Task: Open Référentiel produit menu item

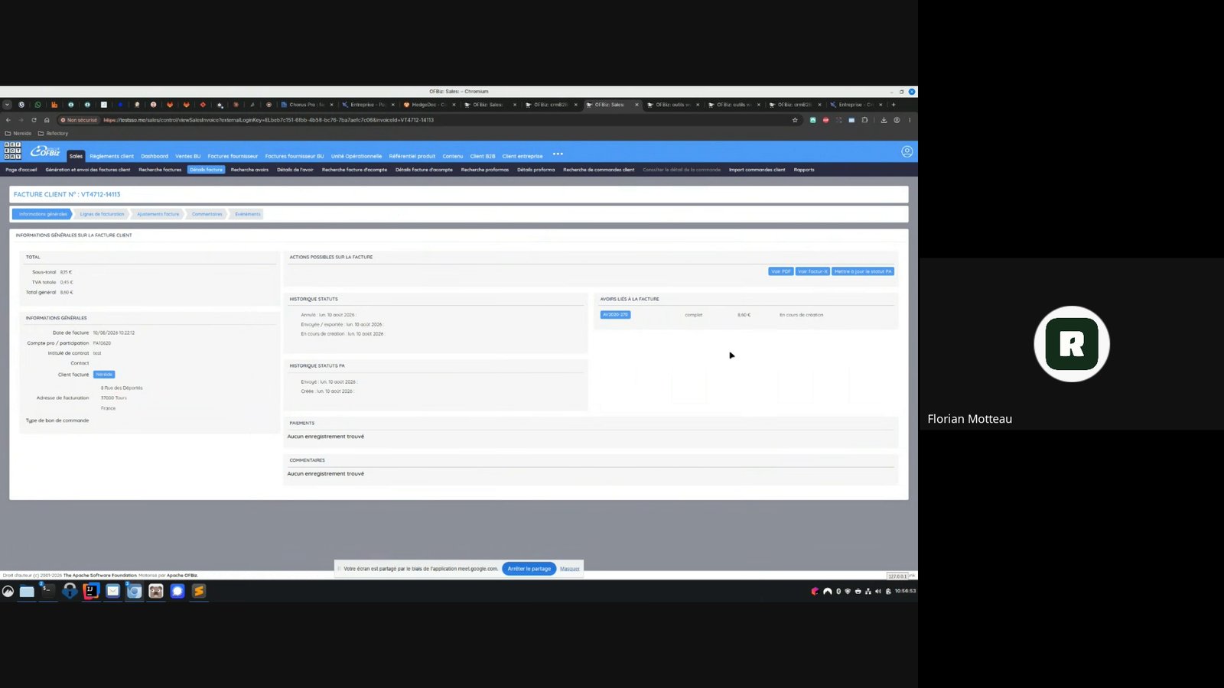Action: point(412,156)
